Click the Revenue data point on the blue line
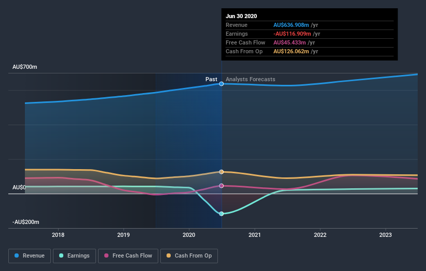The width and height of the screenshot is (426, 271). click(222, 84)
